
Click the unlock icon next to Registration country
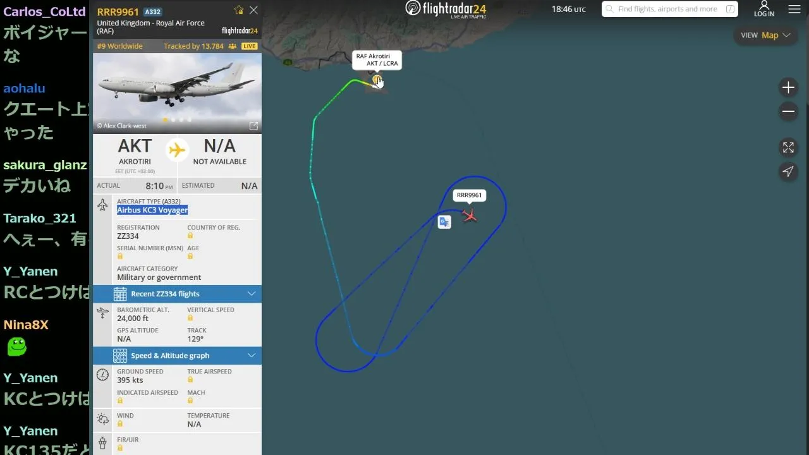(x=190, y=236)
